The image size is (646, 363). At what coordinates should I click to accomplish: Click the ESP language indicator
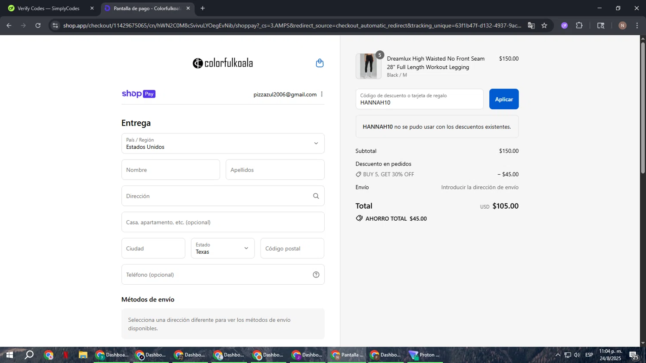coord(589,355)
